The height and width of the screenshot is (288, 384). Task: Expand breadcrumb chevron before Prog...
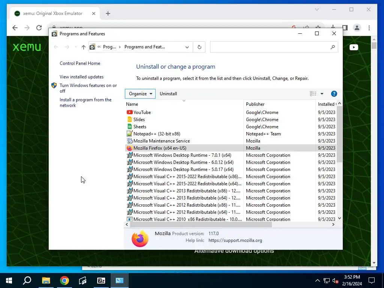point(99,47)
